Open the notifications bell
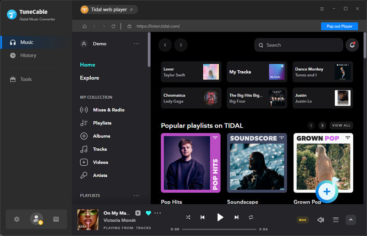Viewport: 367px width, 236px height. (352, 45)
